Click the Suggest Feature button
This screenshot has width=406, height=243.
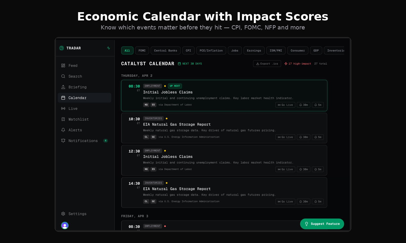[x=322, y=224]
